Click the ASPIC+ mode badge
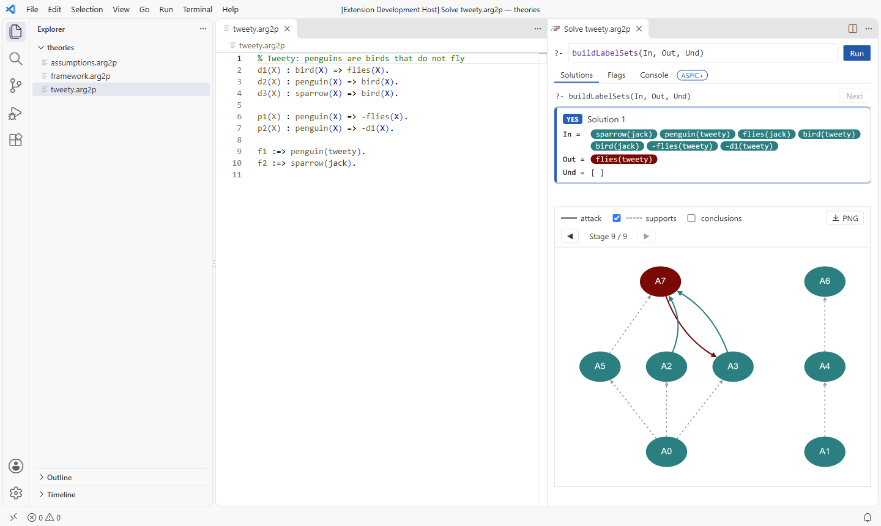The height and width of the screenshot is (526, 881). (x=693, y=75)
